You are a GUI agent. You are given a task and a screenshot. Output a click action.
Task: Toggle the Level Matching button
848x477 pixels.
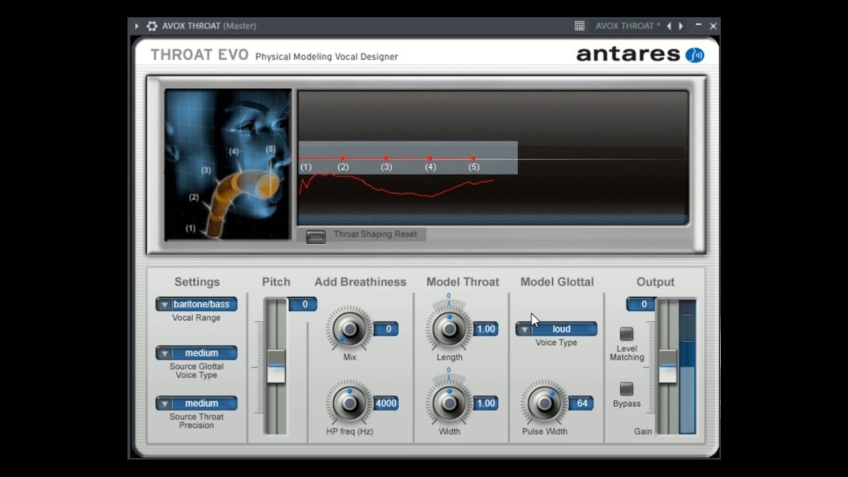tap(626, 334)
